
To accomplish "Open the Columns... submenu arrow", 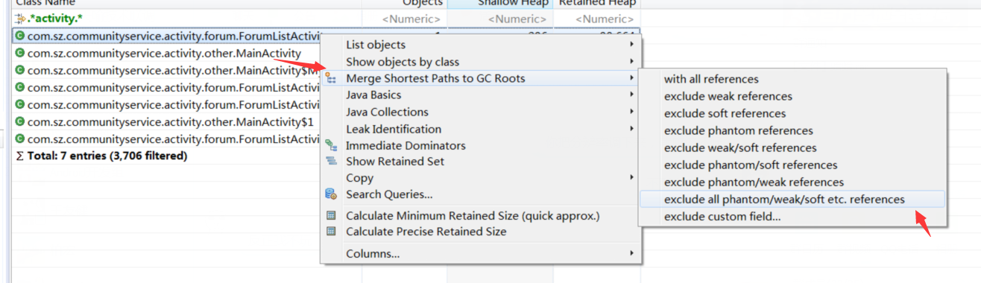I will pyautogui.click(x=631, y=254).
